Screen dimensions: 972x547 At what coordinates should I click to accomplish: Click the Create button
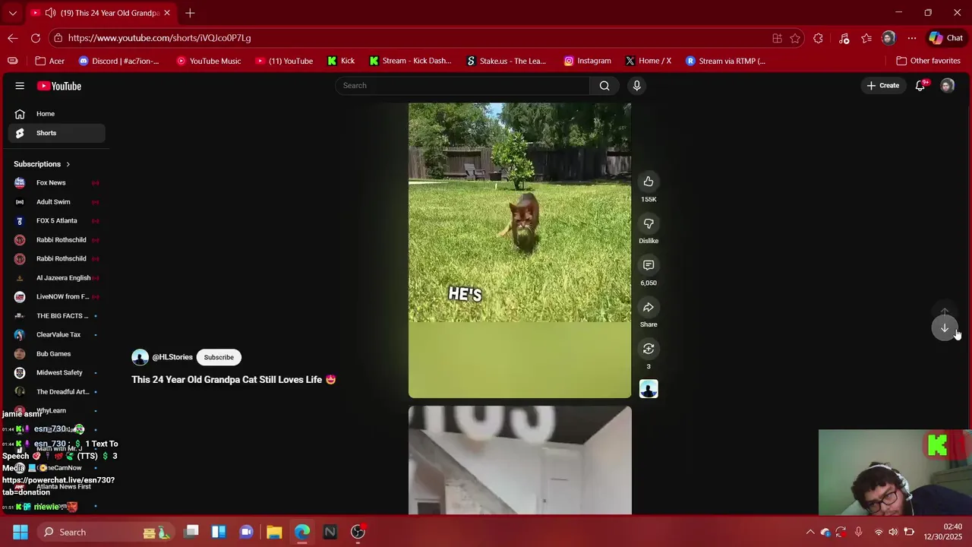click(x=883, y=86)
